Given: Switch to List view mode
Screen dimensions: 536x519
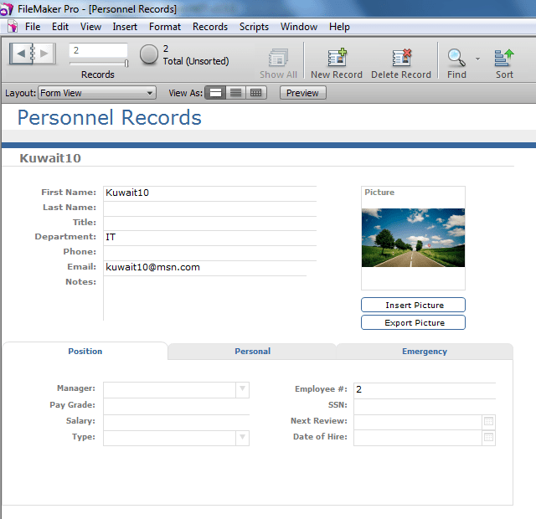Looking at the screenshot, I should (x=236, y=93).
